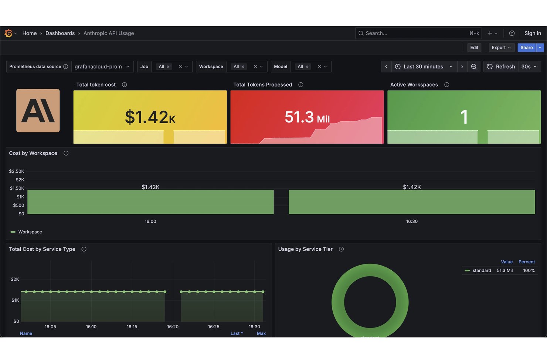Open the Export dropdown menu

(x=502, y=48)
